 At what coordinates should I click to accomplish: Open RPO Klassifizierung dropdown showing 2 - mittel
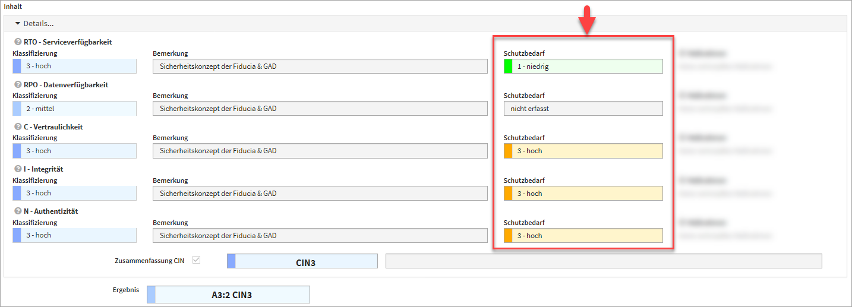coord(74,109)
